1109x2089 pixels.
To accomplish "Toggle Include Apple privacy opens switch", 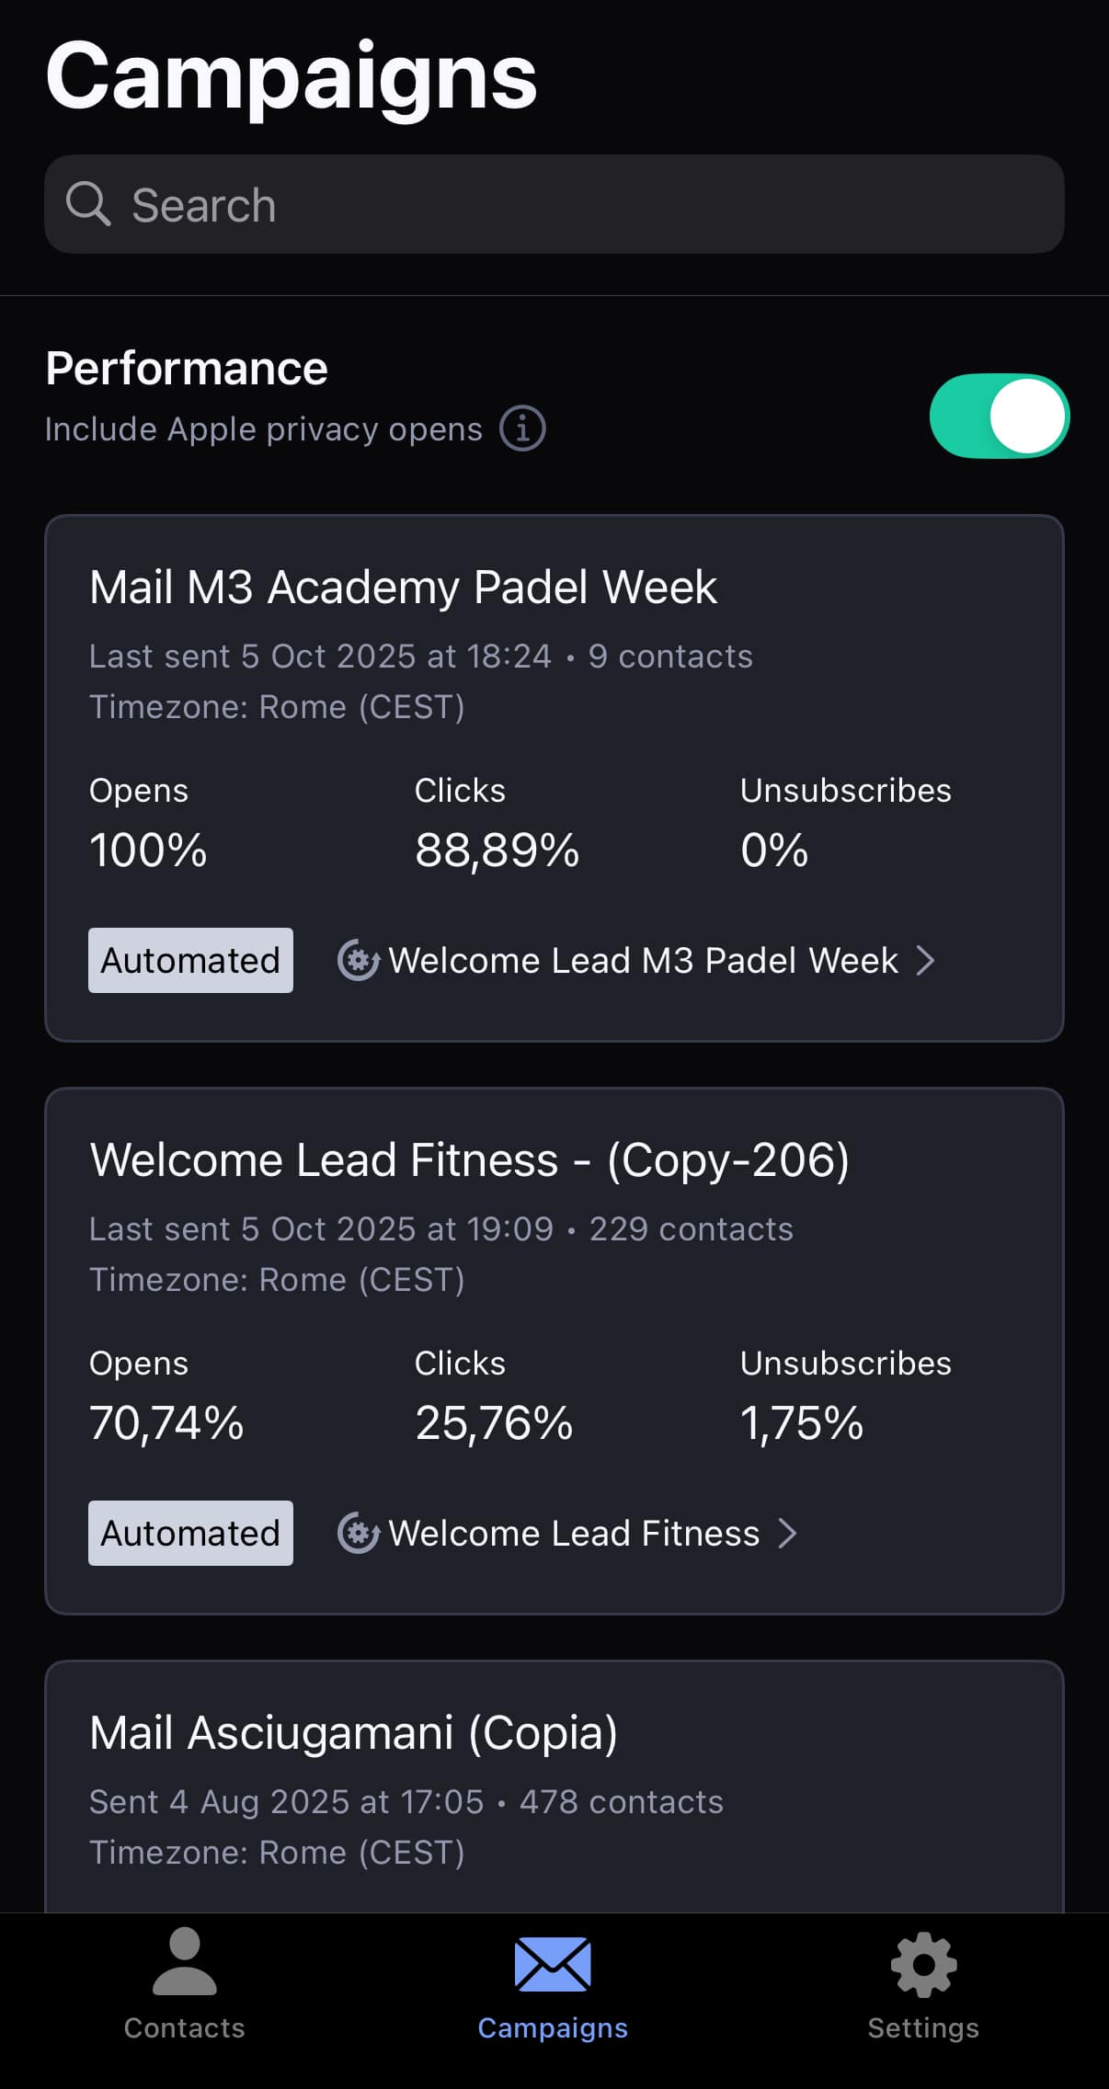I will tap(999, 416).
